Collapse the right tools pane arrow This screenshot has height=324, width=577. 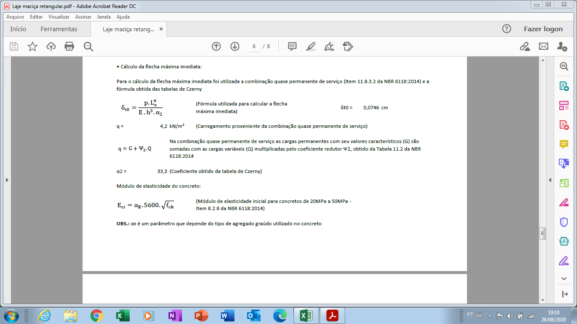pos(550,180)
